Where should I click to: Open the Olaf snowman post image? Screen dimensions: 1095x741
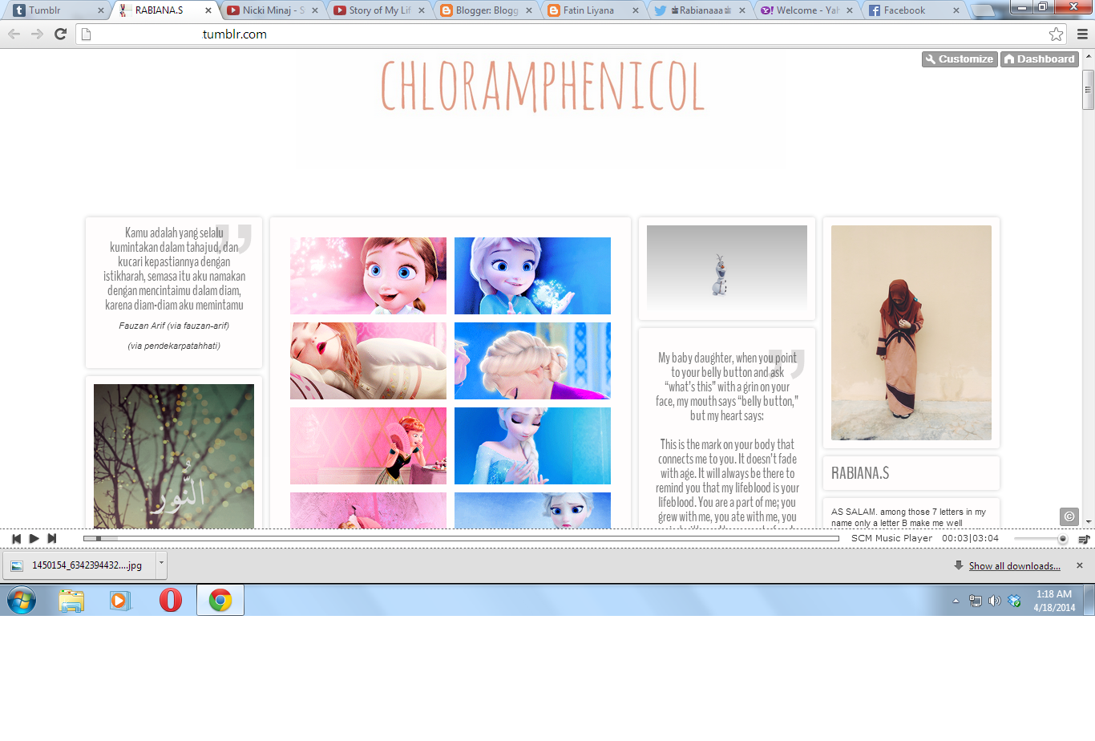pyautogui.click(x=727, y=269)
